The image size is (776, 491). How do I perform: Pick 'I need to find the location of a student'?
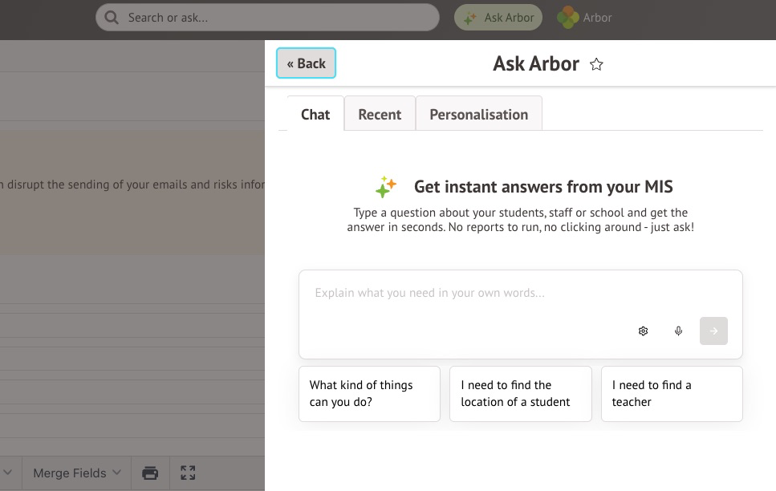click(x=520, y=394)
